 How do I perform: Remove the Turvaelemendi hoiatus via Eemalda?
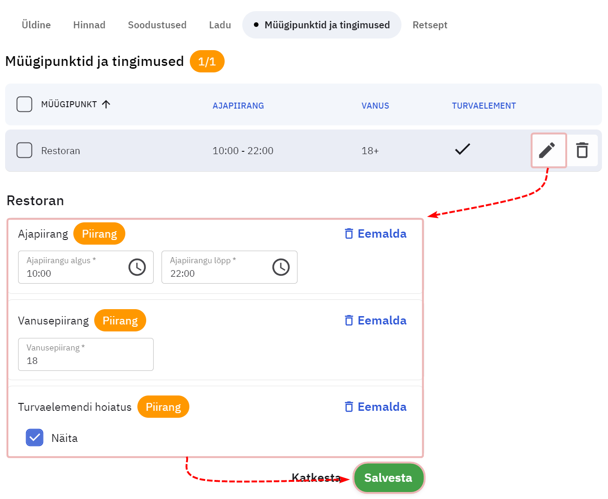(375, 407)
